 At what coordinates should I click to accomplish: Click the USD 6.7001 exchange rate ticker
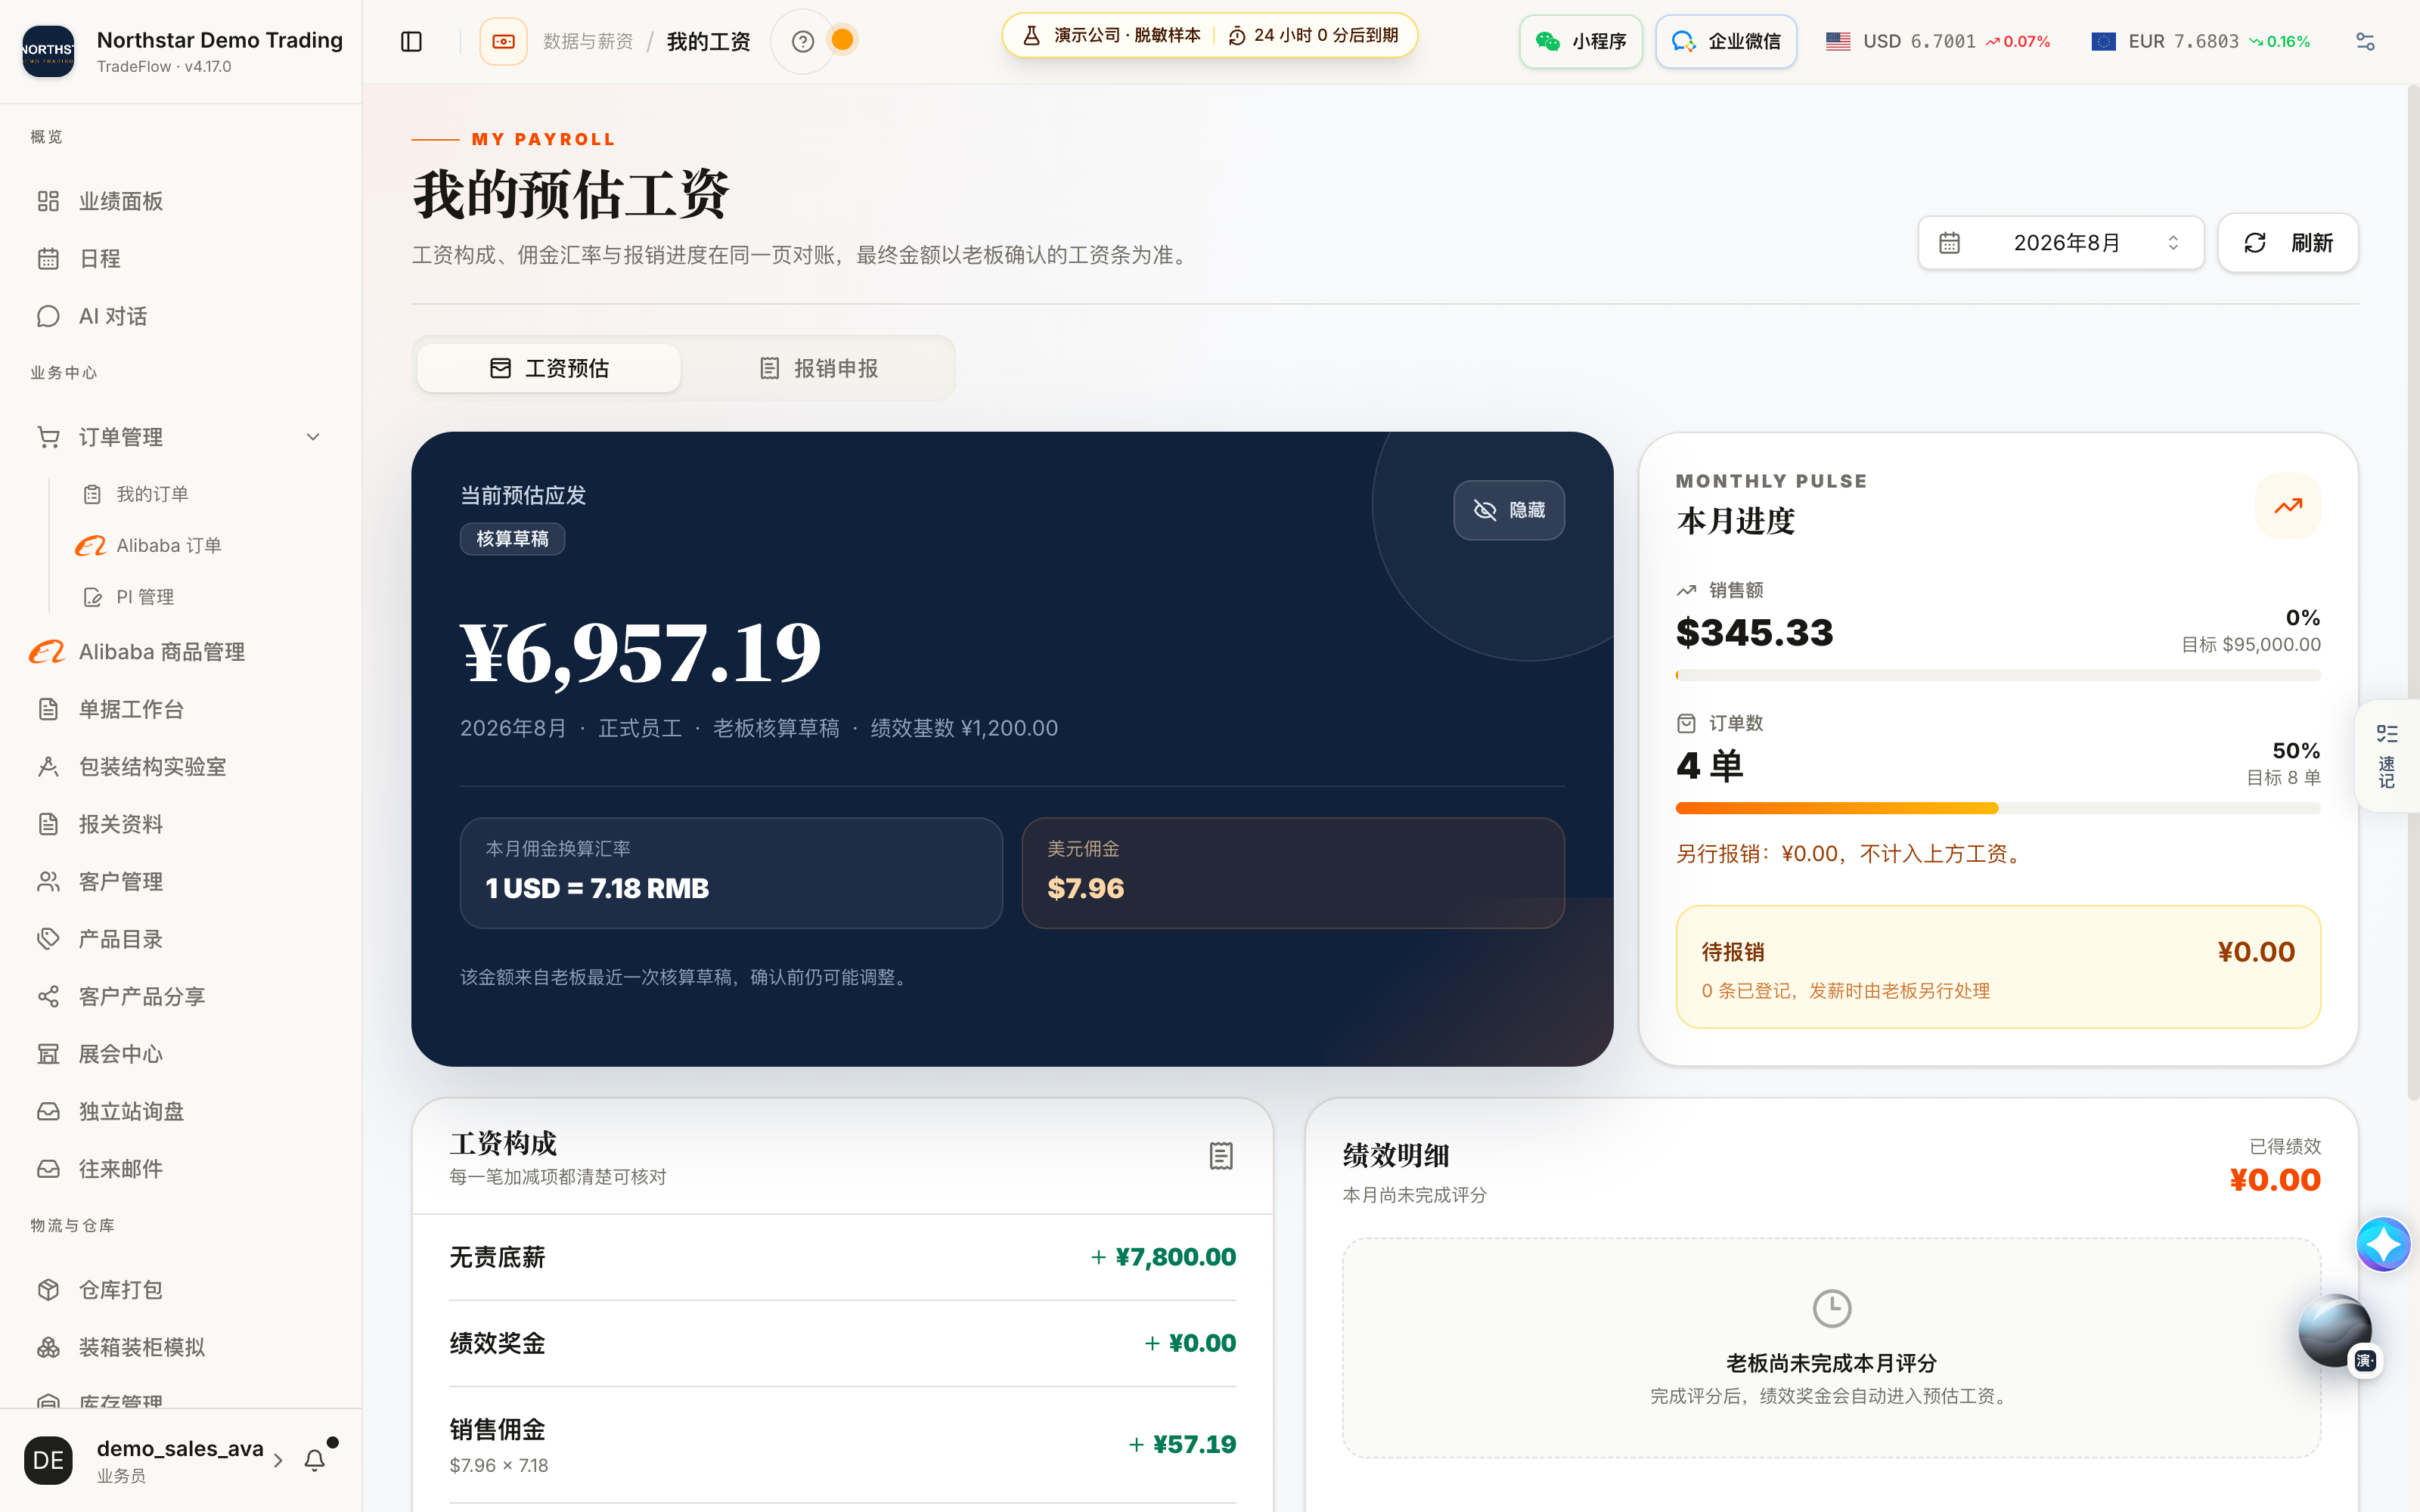(1937, 41)
